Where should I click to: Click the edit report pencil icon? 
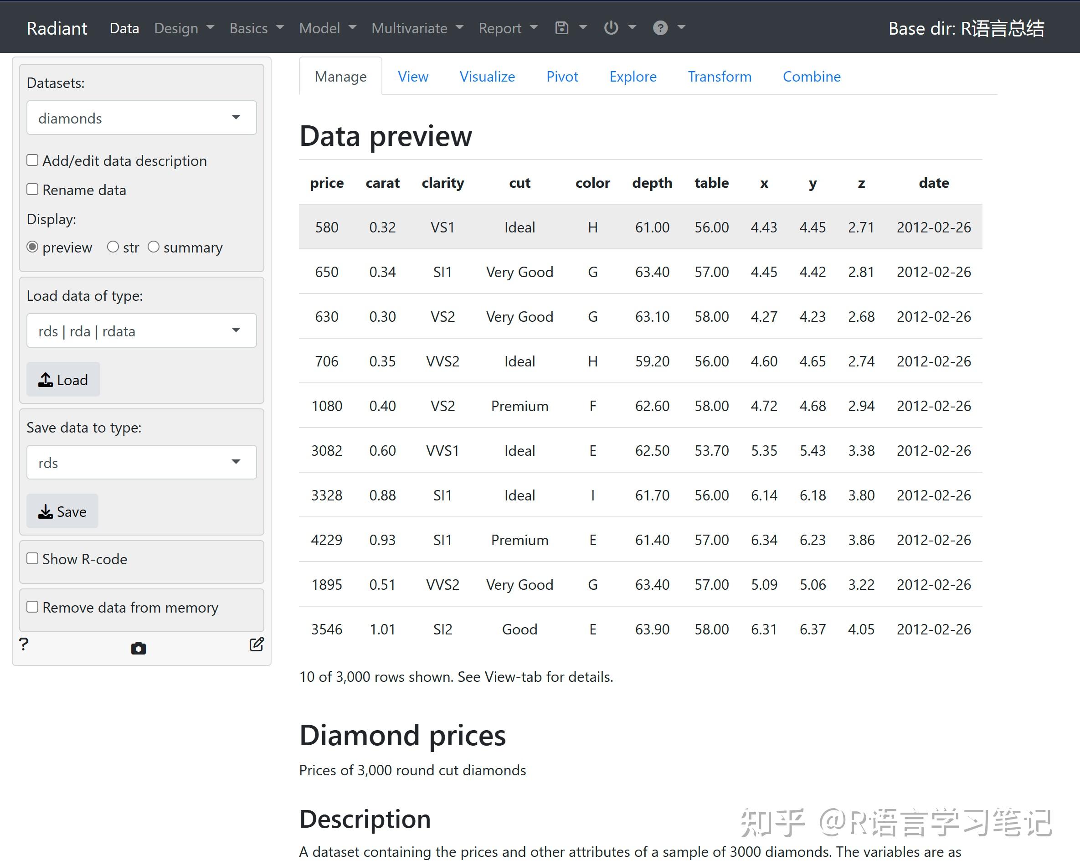257,644
